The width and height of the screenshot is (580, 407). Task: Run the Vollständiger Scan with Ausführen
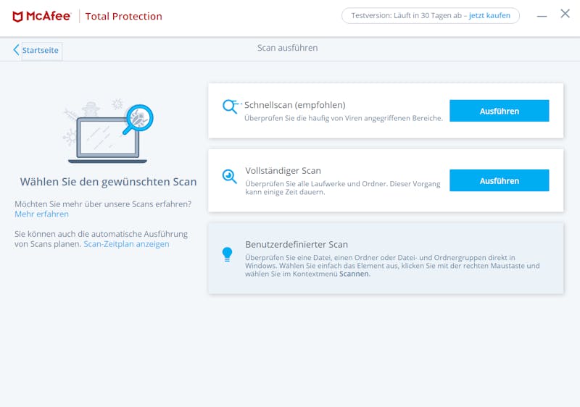[x=499, y=180]
